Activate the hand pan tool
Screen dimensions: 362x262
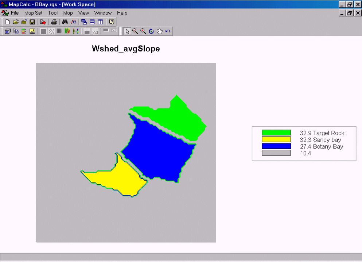click(x=159, y=31)
